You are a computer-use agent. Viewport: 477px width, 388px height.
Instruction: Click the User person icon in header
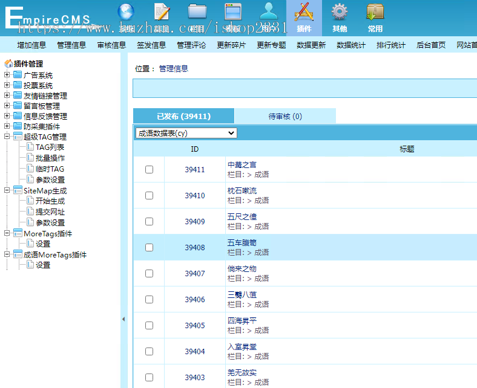coord(268,13)
